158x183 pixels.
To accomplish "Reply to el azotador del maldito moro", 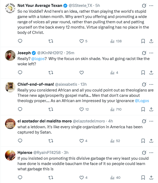I will click(20, 141).
